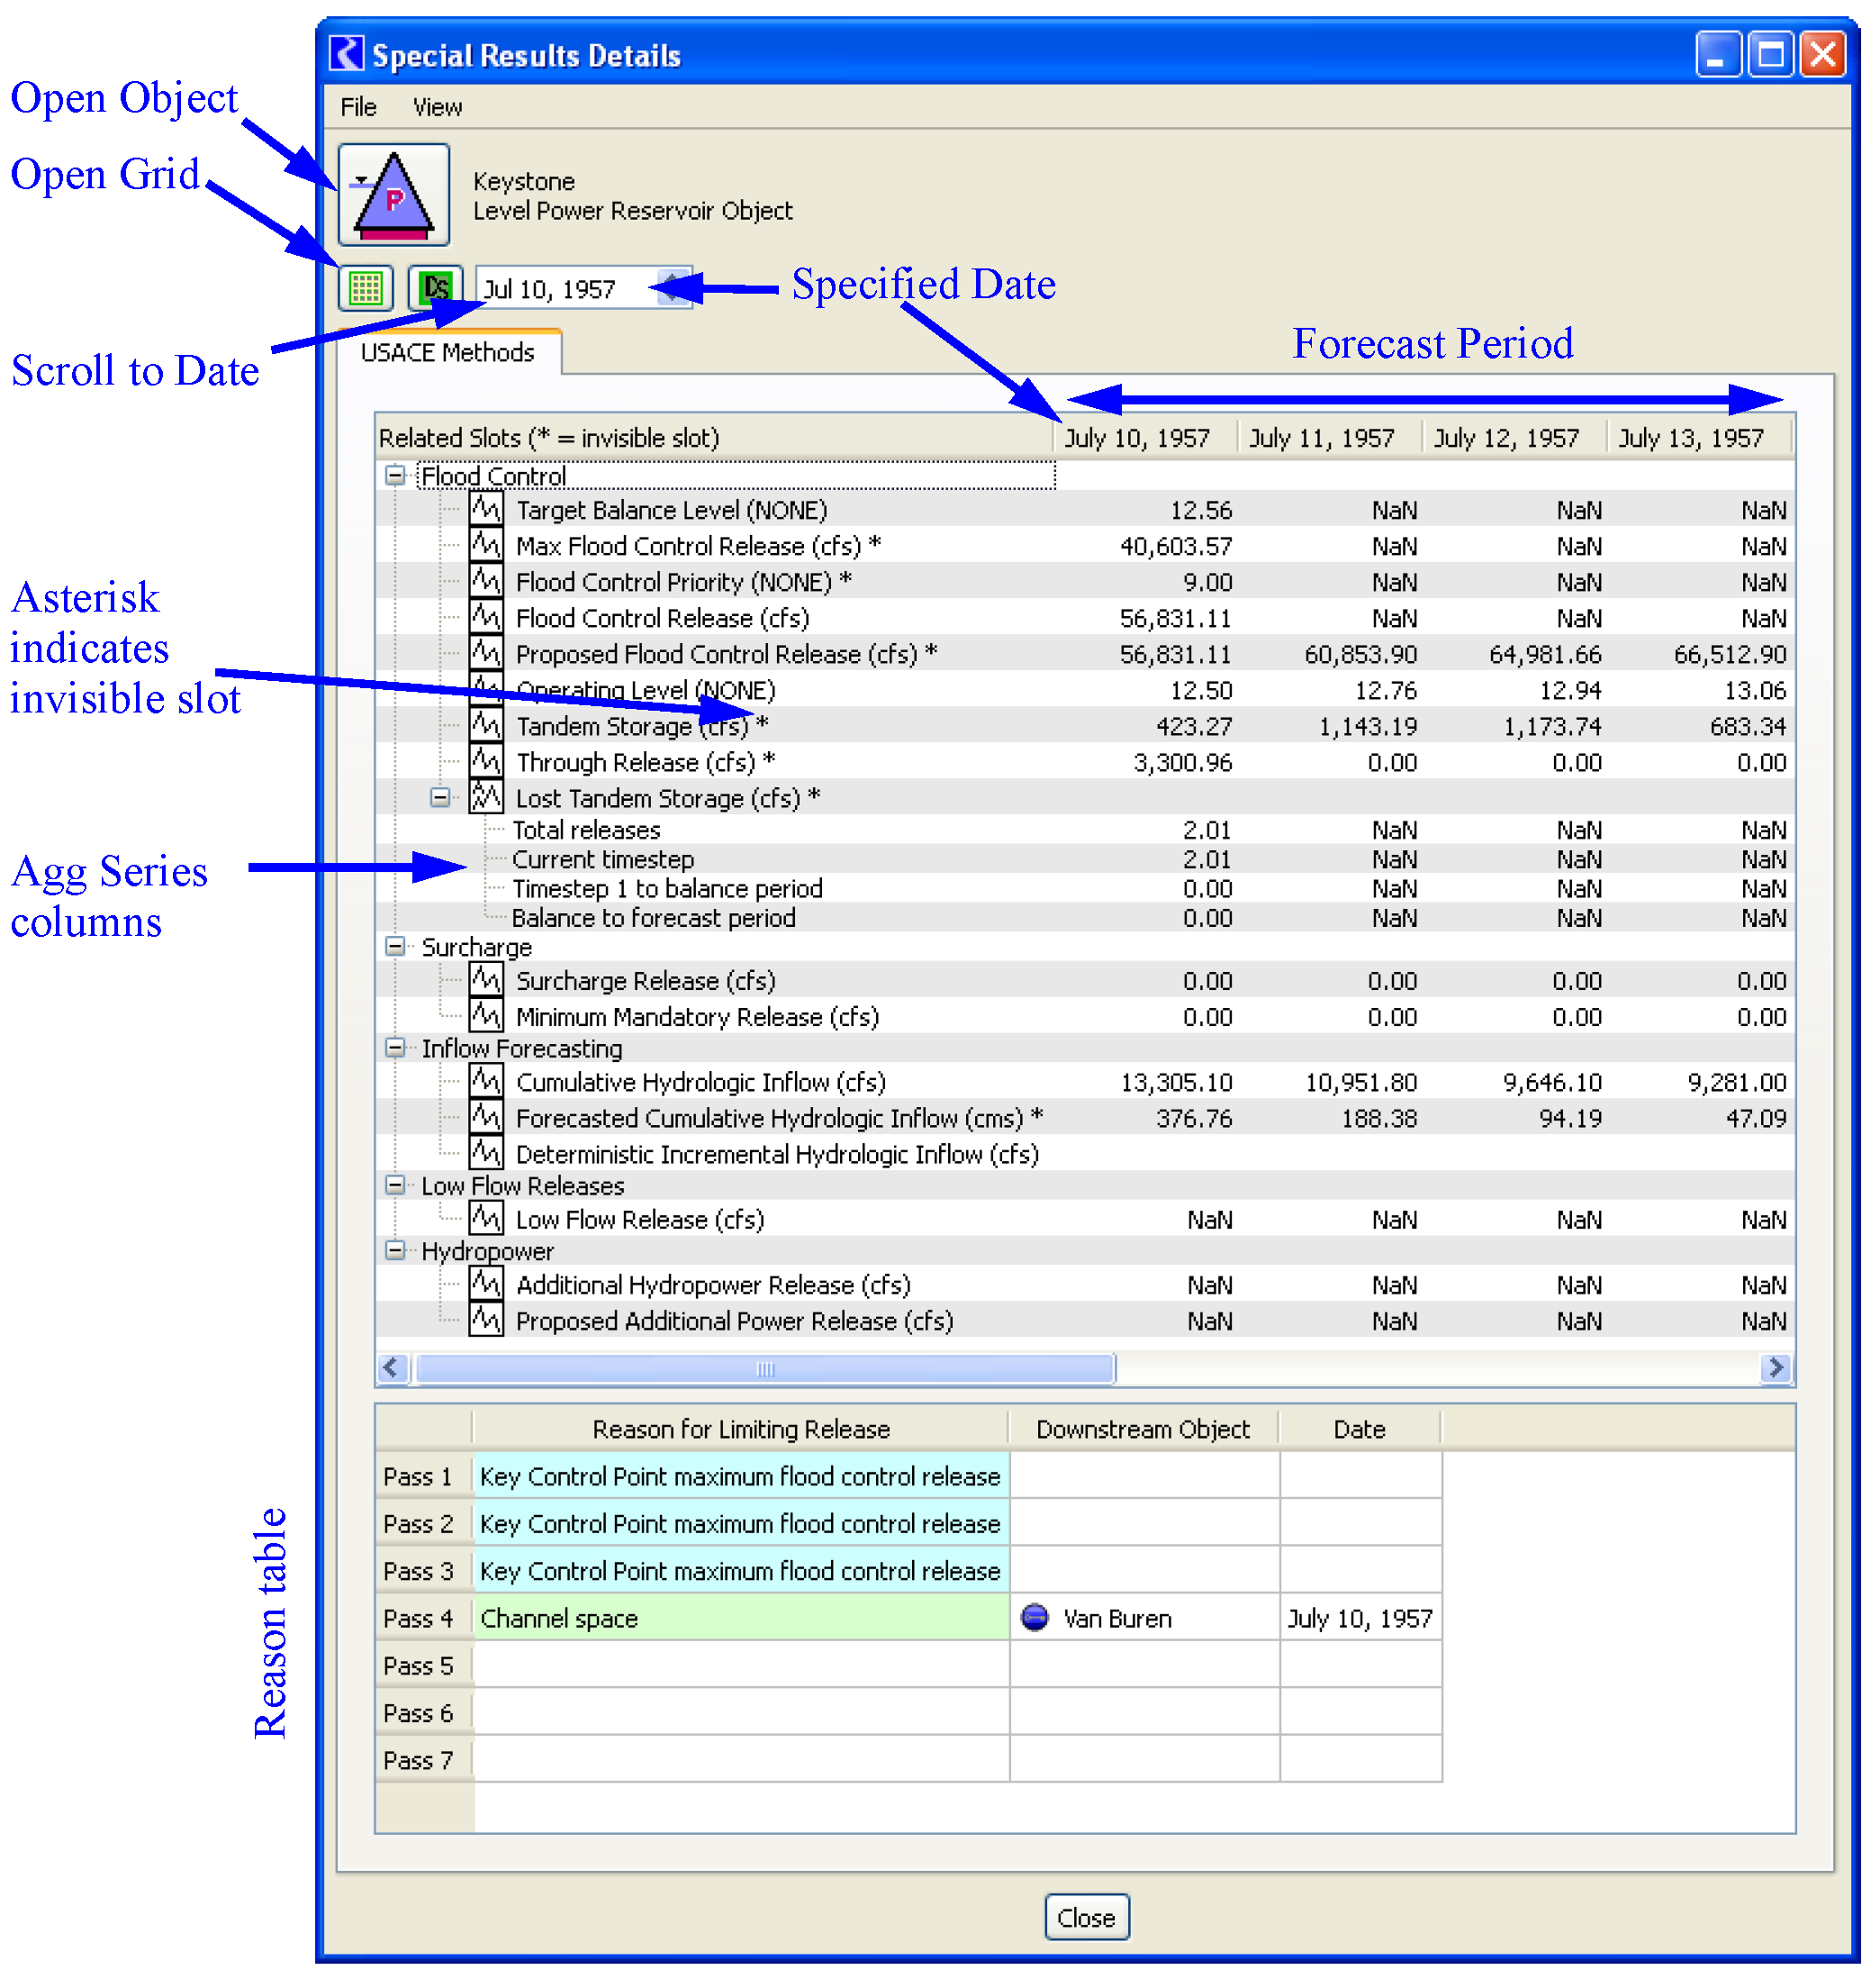Screen dimensions: 1871x1988
Task: Select the USACE Methods tab
Action: (x=447, y=353)
